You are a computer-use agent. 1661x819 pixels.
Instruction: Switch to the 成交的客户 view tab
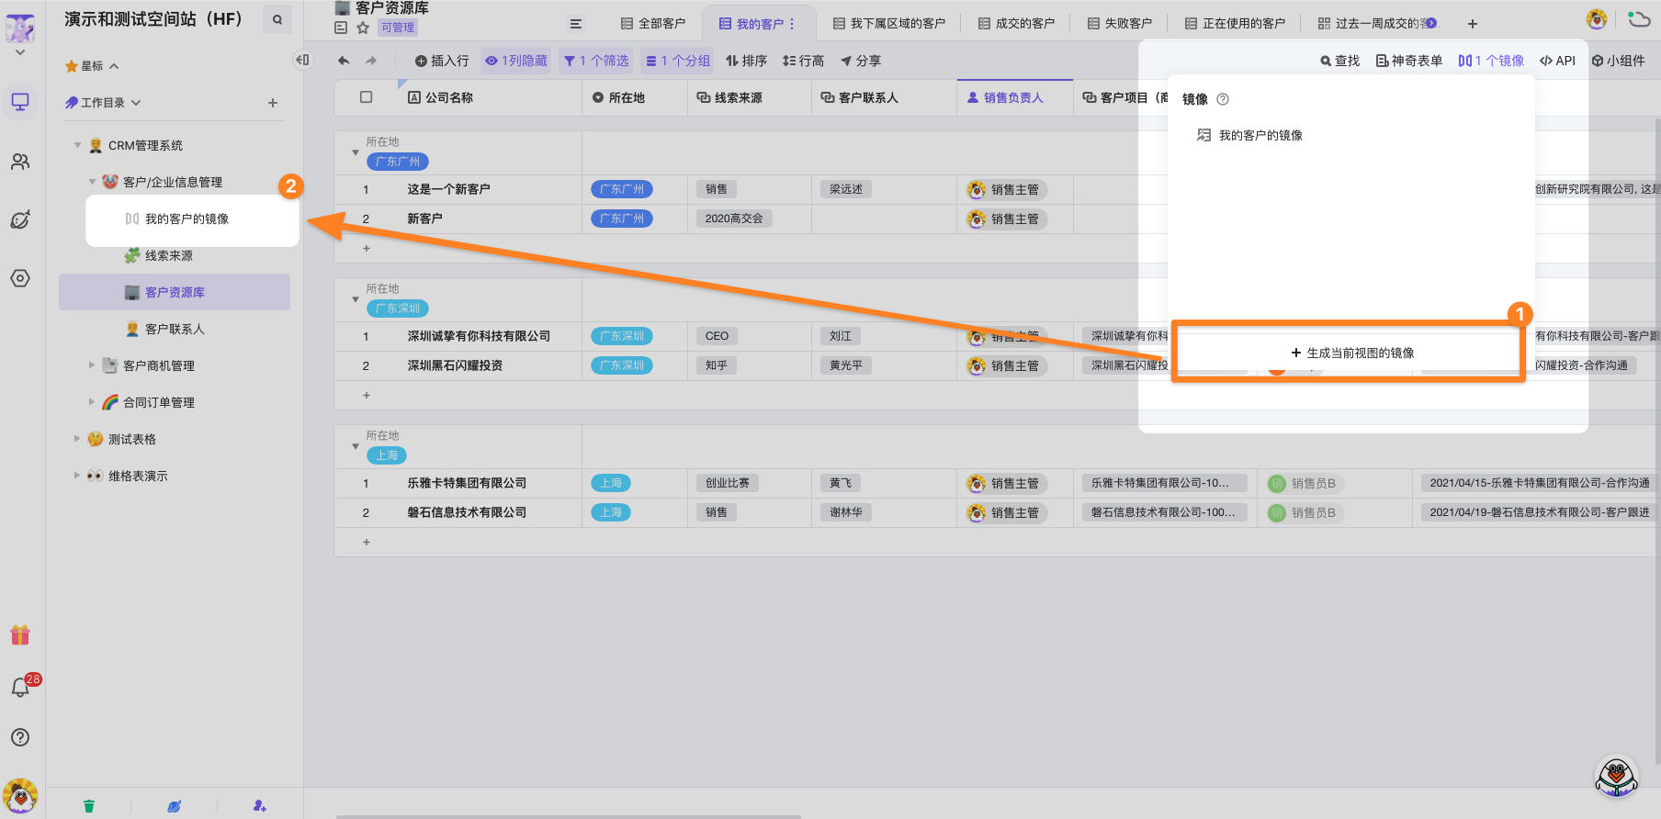[1016, 24]
